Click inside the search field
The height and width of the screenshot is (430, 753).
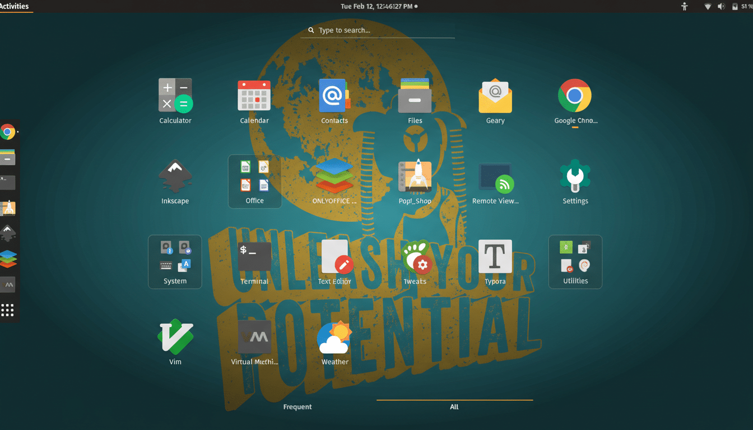click(x=376, y=30)
